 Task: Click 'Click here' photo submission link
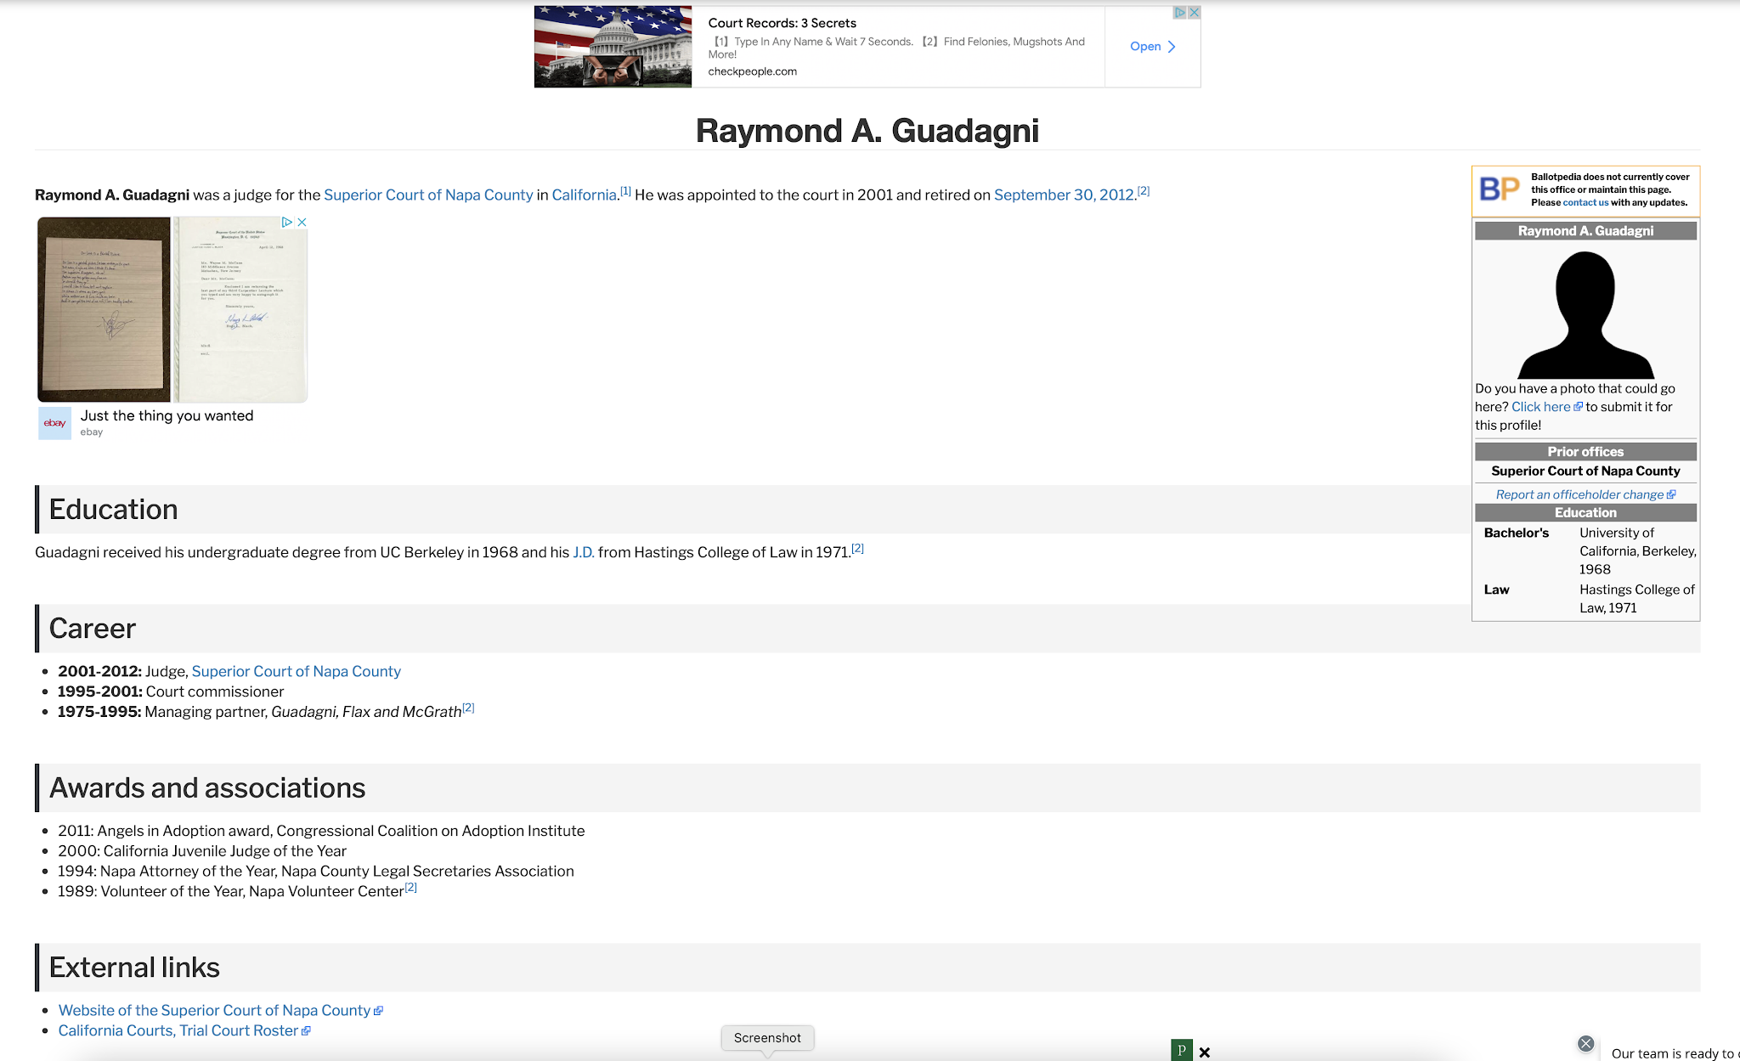(1541, 407)
